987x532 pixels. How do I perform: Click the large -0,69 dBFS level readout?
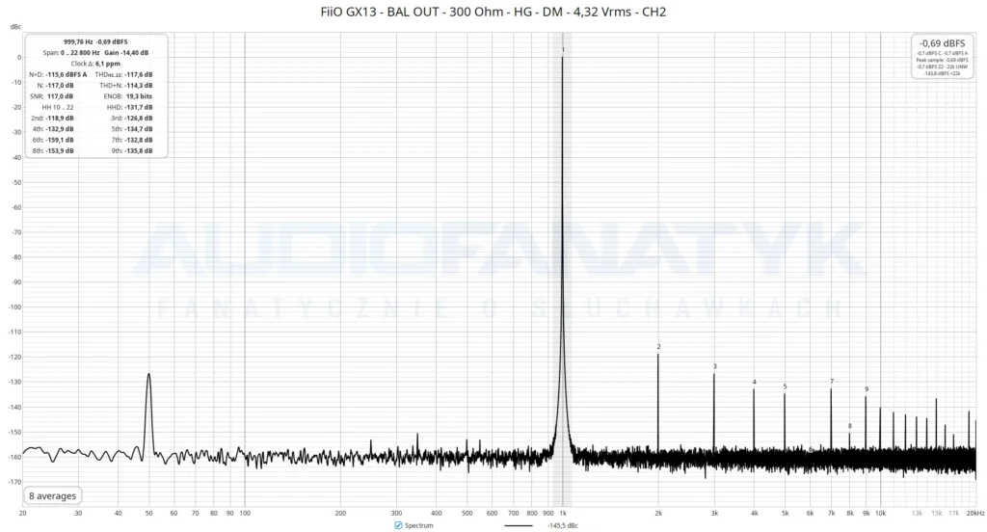click(x=943, y=43)
